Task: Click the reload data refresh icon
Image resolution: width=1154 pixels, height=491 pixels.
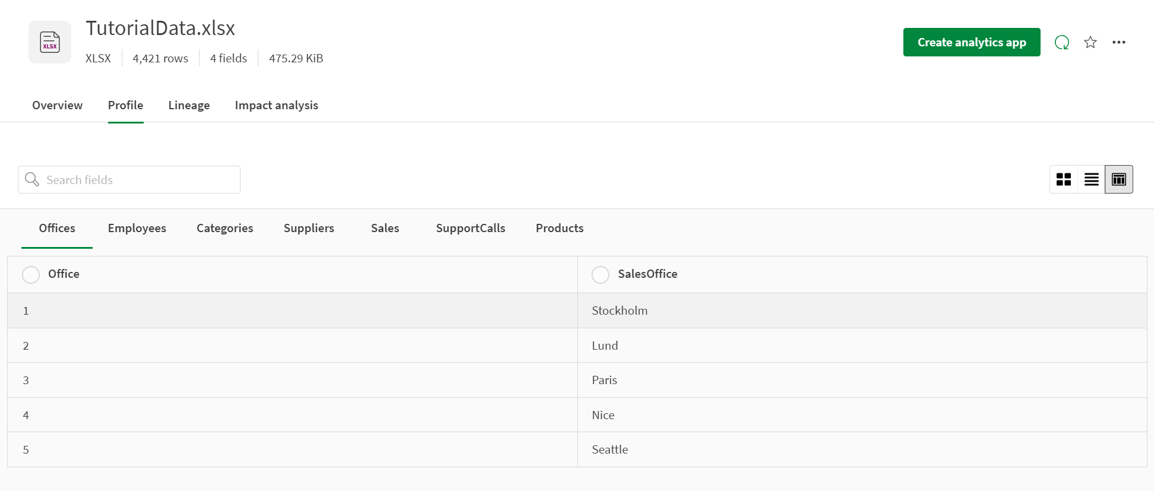Action: [x=1062, y=42]
